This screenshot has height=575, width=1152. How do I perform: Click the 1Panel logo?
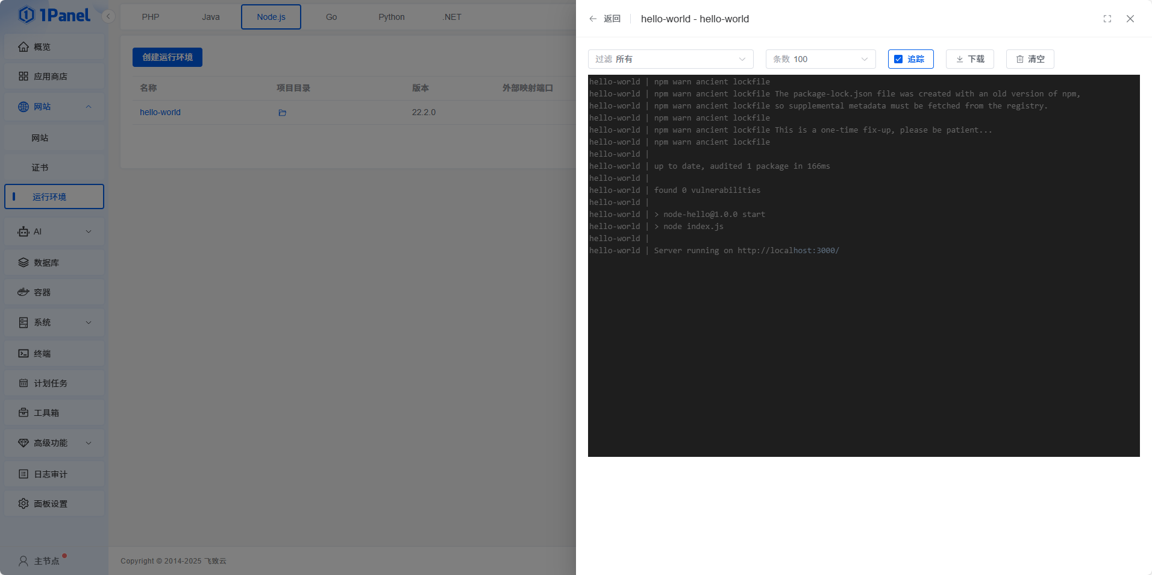click(x=54, y=15)
